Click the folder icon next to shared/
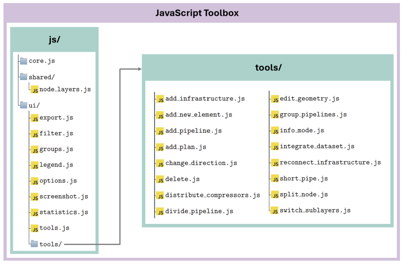Image resolution: width=403 pixels, height=264 pixels. (24, 76)
